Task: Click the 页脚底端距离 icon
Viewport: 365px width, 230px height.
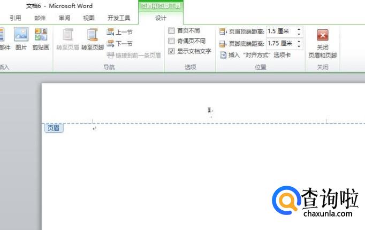Action: [x=223, y=44]
